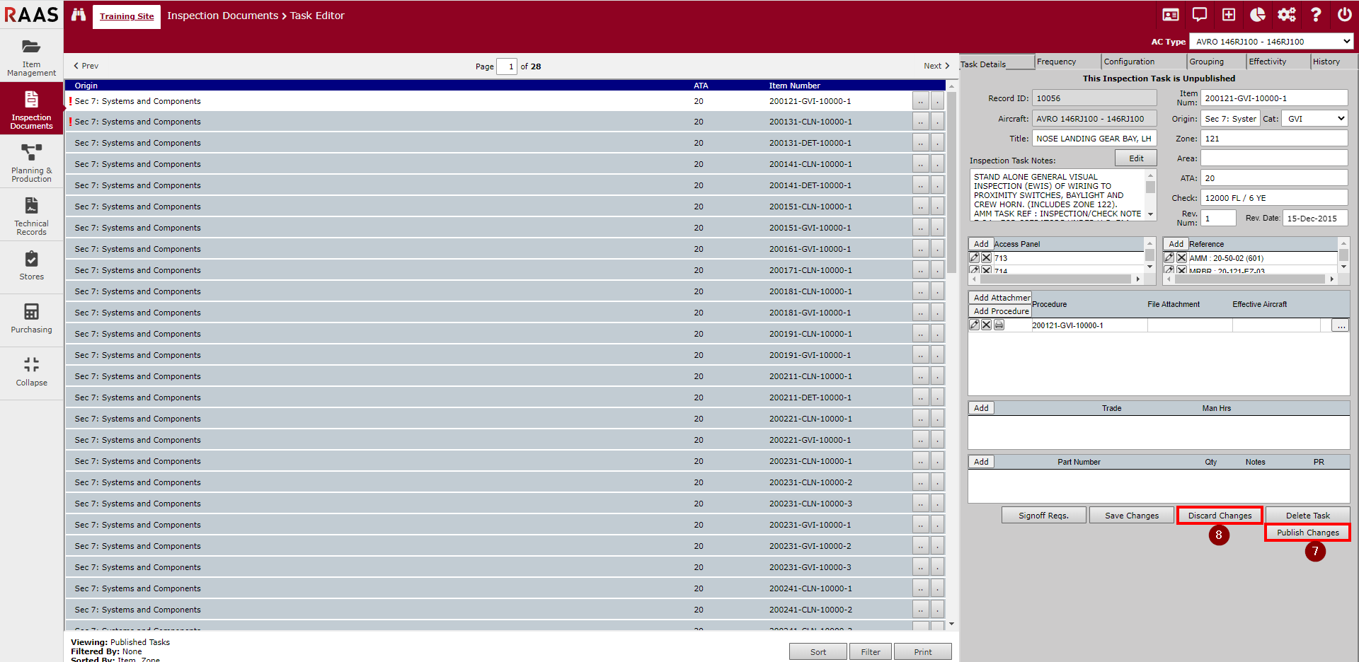Image resolution: width=1359 pixels, height=662 pixels.
Task: Click the Title field NOSE LANDING GEAR BAY
Action: point(1094,139)
